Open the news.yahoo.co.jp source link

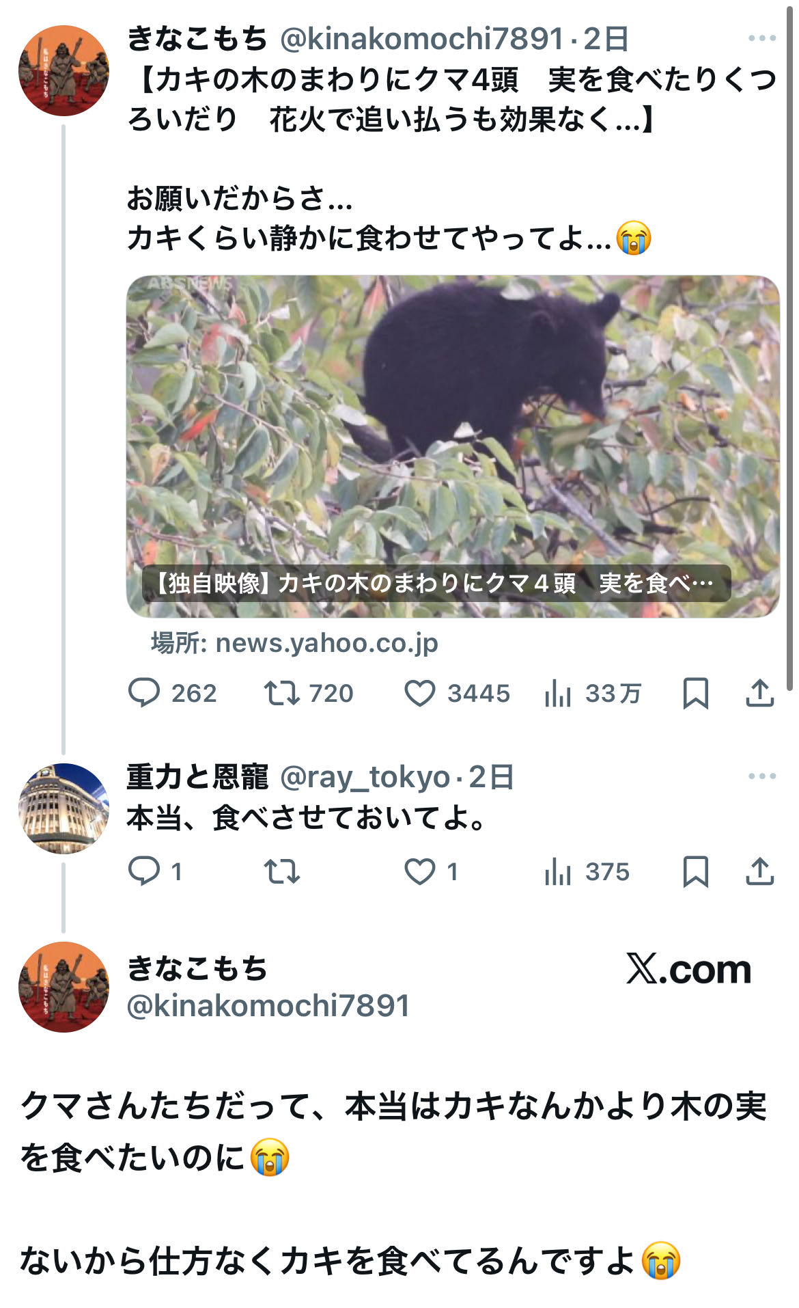tap(294, 643)
